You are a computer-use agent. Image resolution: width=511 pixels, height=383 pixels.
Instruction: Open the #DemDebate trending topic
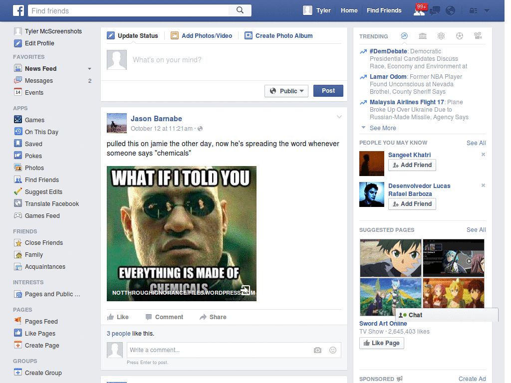[x=388, y=51]
